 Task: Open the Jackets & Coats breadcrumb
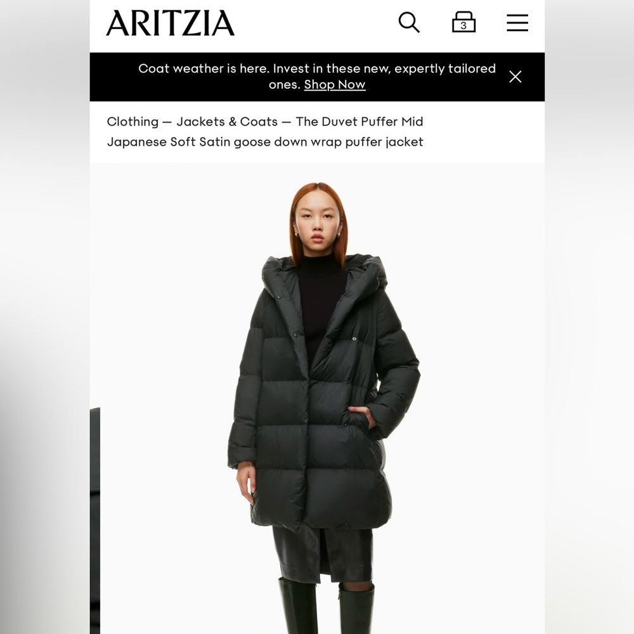click(x=227, y=122)
